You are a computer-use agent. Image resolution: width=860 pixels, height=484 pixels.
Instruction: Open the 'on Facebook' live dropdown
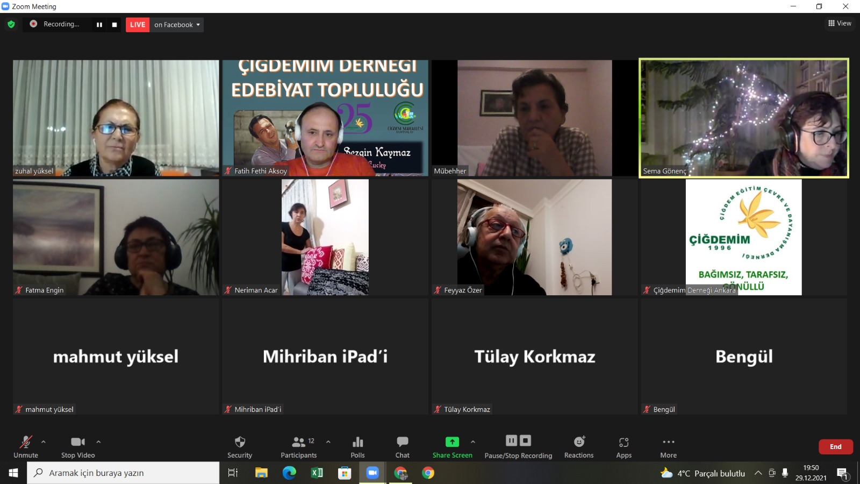177,25
